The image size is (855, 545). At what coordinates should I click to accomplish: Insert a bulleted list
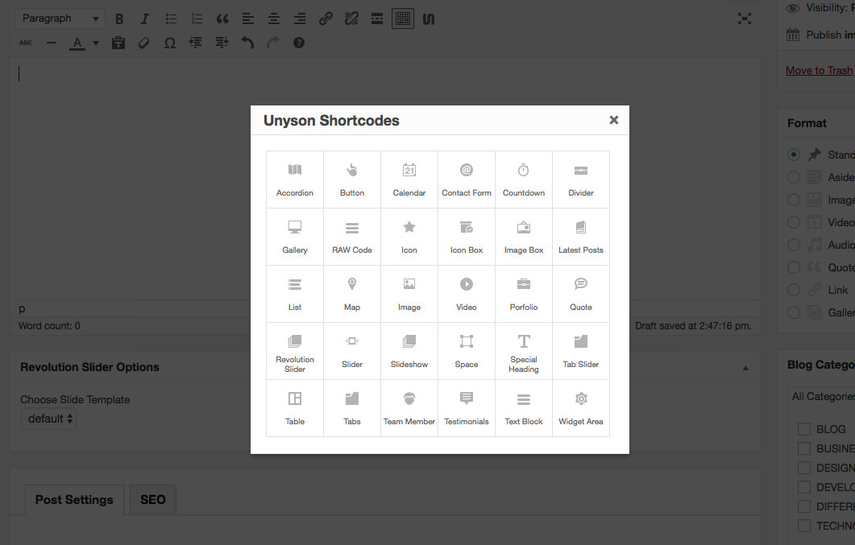coord(171,19)
